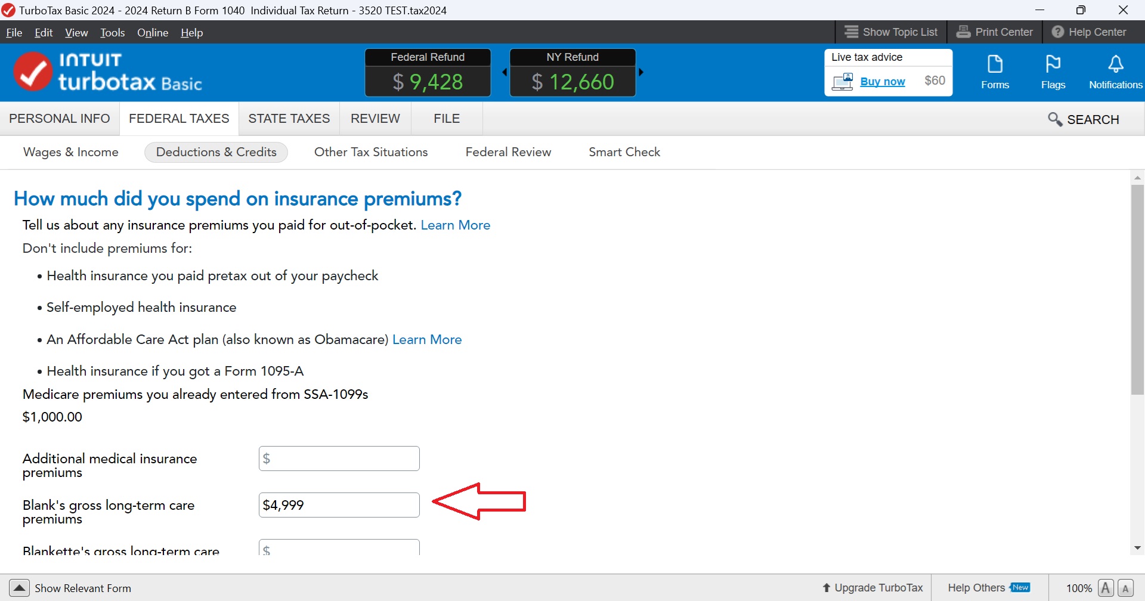The width and height of the screenshot is (1145, 601).
Task: Go to Smart Check section
Action: (624, 152)
